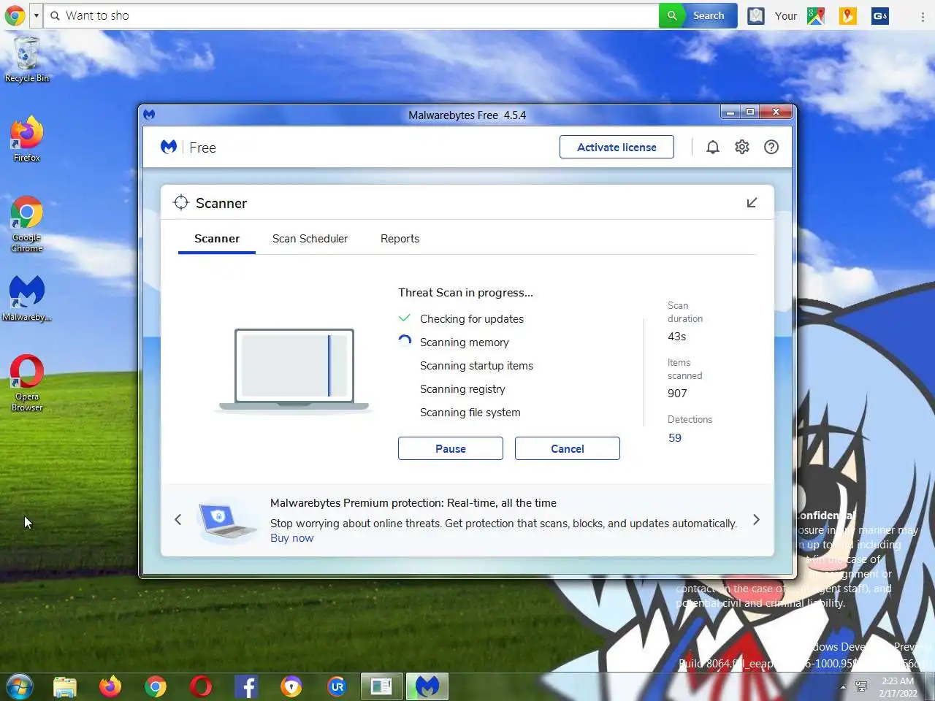Image resolution: width=935 pixels, height=701 pixels.
Task: Click the laptop promotion thumbnail
Action: 226,520
